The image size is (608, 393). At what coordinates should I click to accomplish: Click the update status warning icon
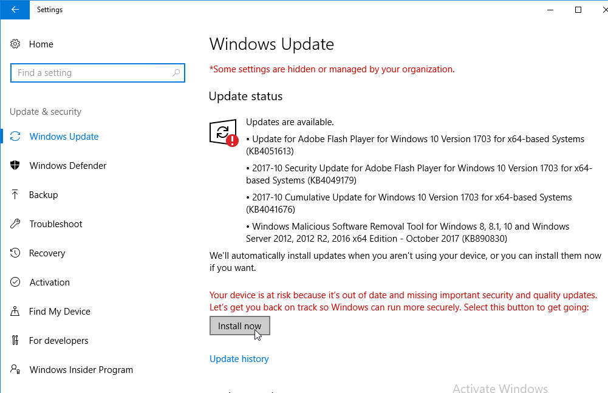click(x=223, y=132)
